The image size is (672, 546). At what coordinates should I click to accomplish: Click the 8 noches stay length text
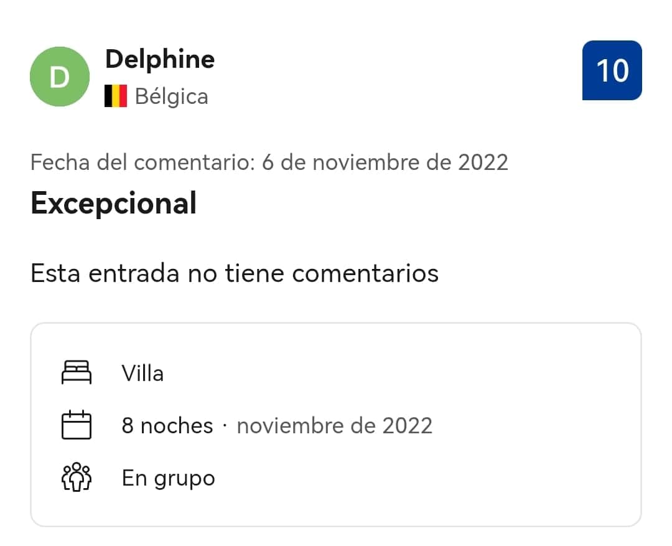point(167,425)
